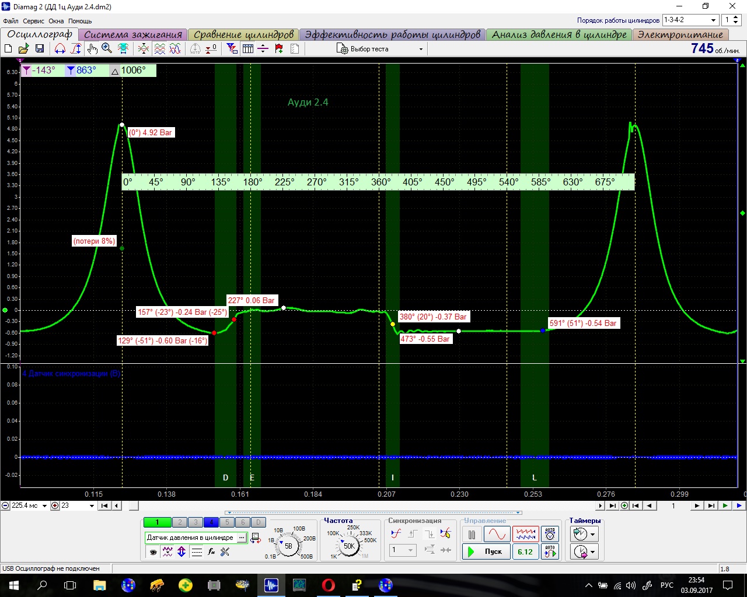Click the cyan auto-fit waveform icon
Screen dimensions: 747x597
[123, 48]
